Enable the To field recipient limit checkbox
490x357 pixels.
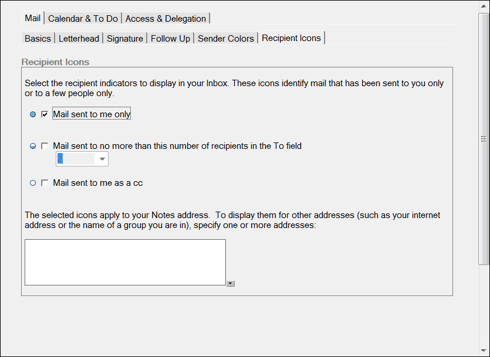45,146
